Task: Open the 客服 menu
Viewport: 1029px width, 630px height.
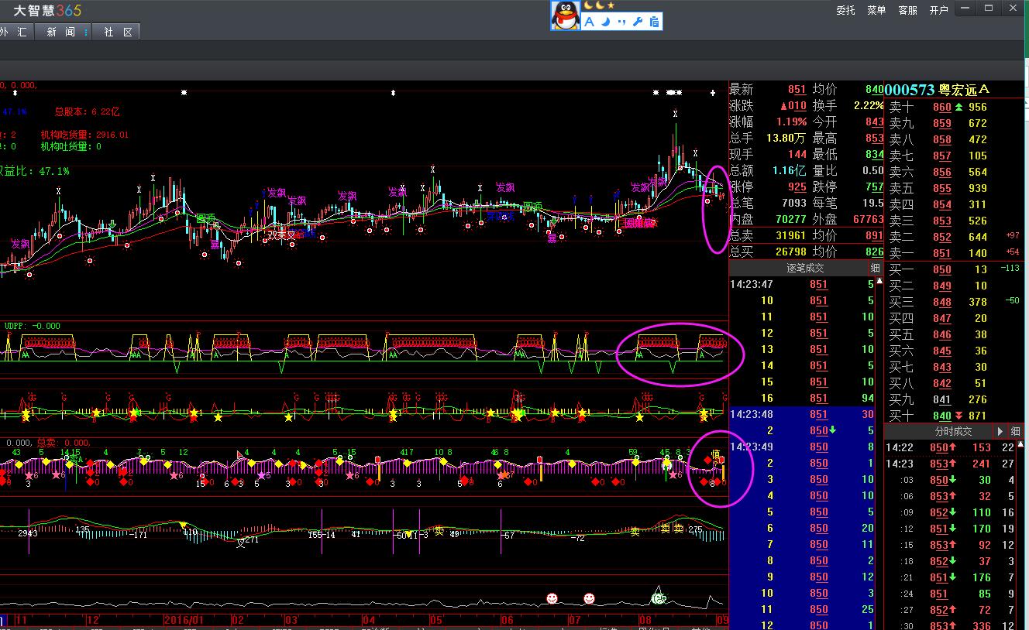Action: (x=907, y=10)
